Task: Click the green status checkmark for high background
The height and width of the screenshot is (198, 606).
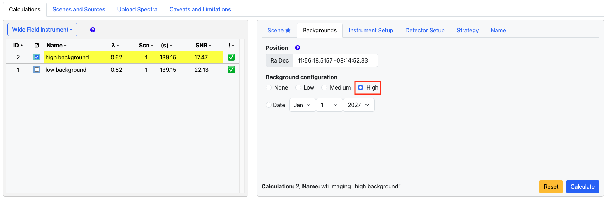Action: [231, 57]
